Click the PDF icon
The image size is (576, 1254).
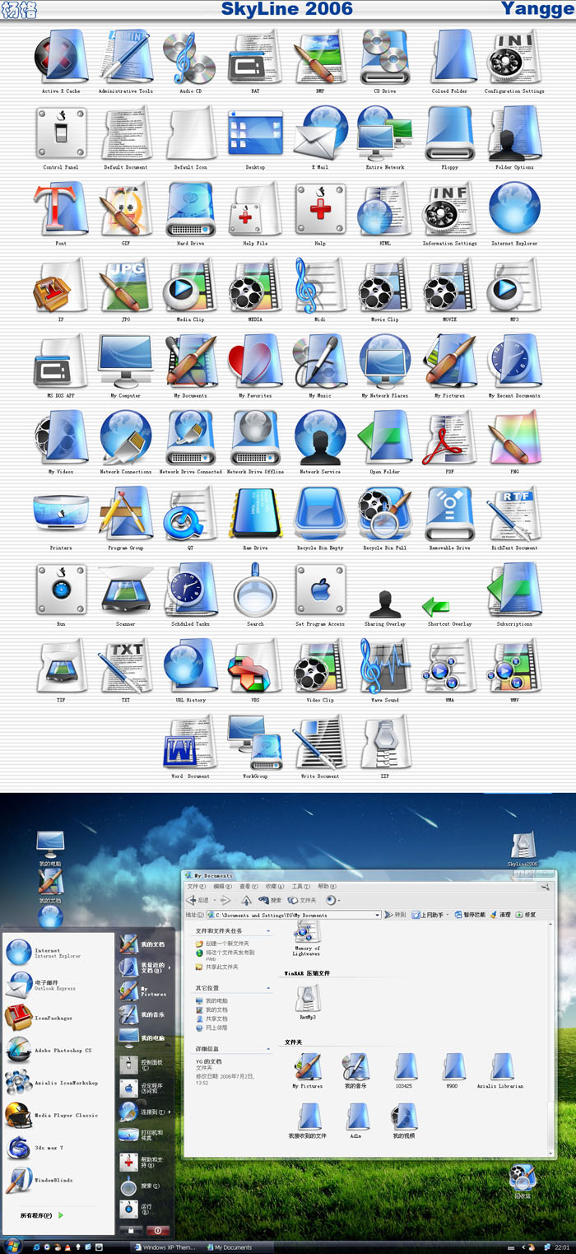[449, 437]
